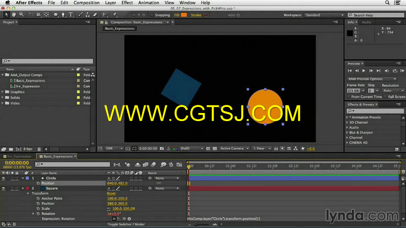Image resolution: width=406 pixels, height=228 pixels.
Task: Toggle stopwatch for Anchor Point
Action: pyautogui.click(x=38, y=199)
